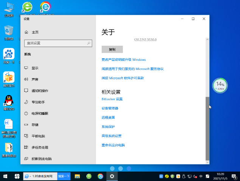Go to 专注助手 Focus assist
The width and height of the screenshot is (240, 181).
38,102
